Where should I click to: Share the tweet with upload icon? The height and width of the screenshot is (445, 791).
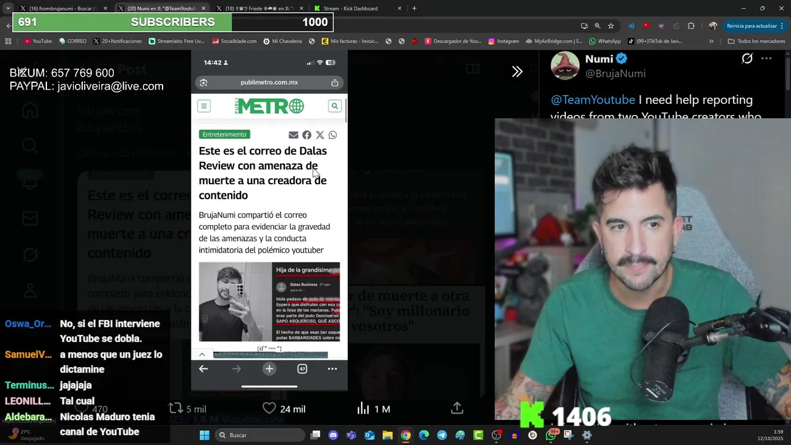coord(457,408)
